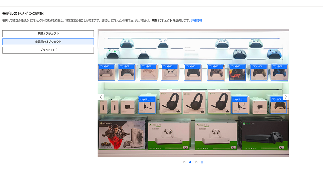
Task: Click the ヘッドセ... tag beside the small boxes
Action: [147, 99]
